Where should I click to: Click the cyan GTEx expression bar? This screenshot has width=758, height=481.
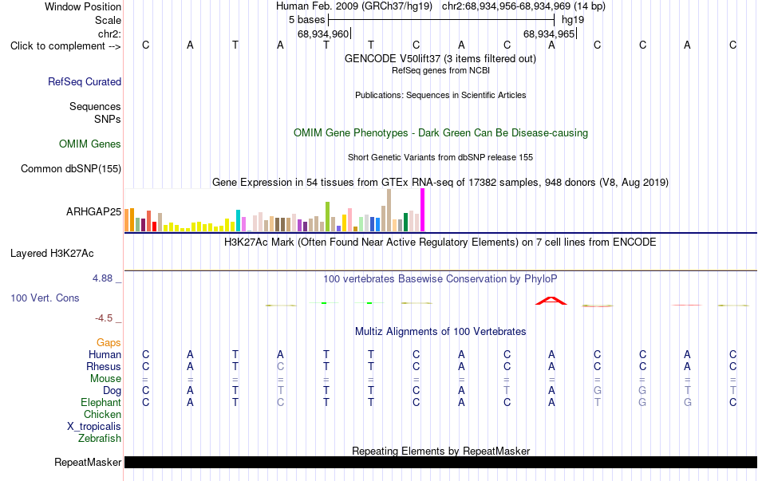238,220
